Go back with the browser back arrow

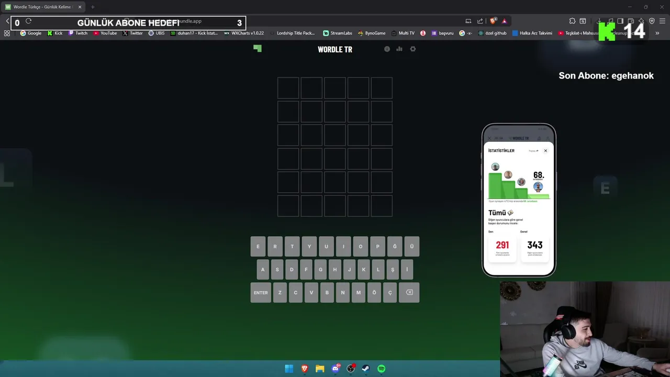pyautogui.click(x=7, y=21)
